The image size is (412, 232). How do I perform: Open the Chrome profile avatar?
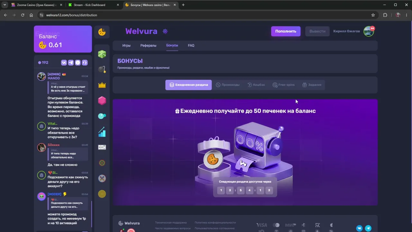[398, 15]
